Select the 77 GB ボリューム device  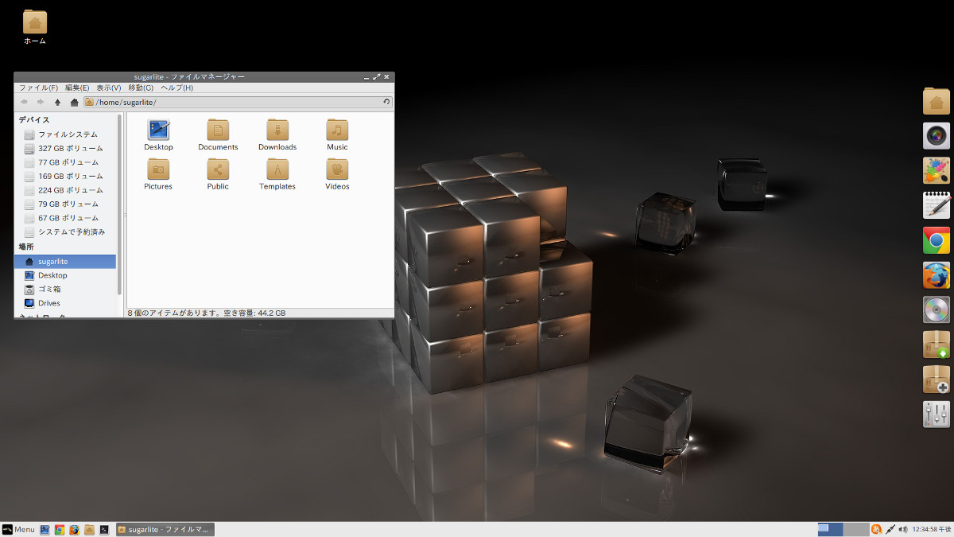[x=66, y=162]
